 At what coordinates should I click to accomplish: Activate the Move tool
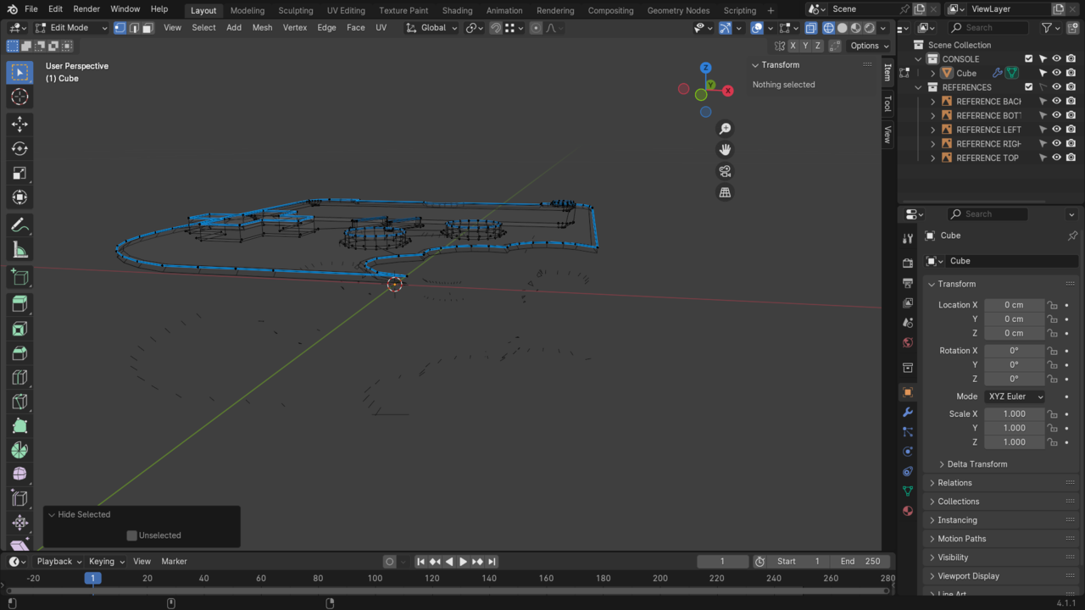click(19, 125)
